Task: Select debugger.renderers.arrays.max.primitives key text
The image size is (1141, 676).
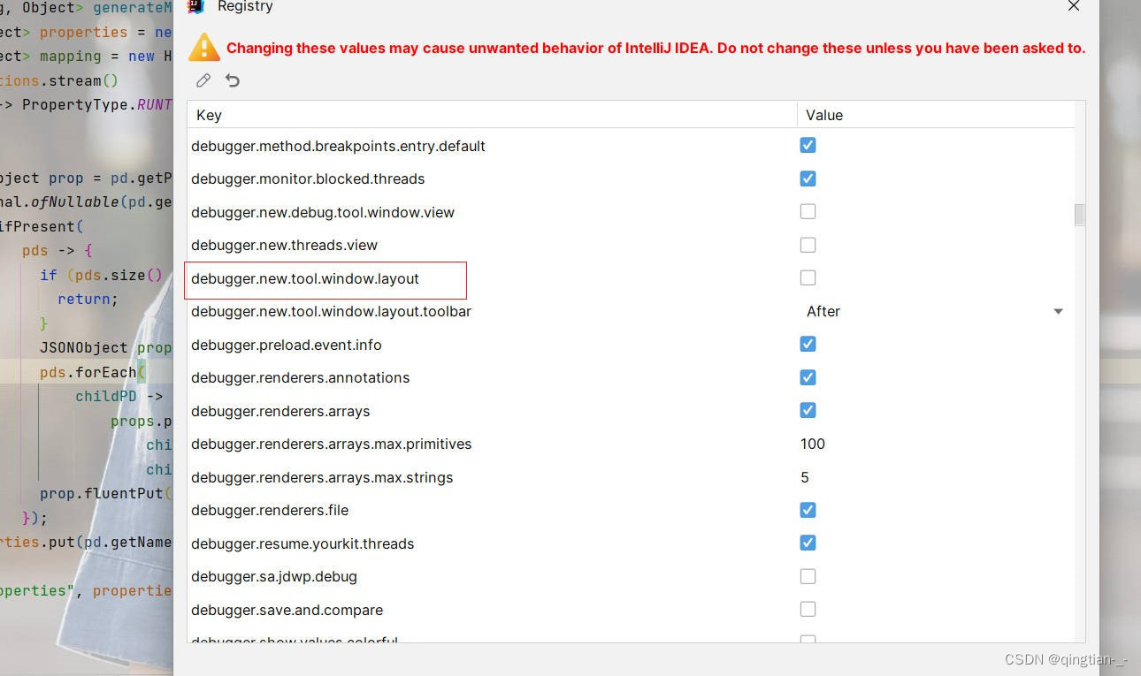Action: coord(331,444)
